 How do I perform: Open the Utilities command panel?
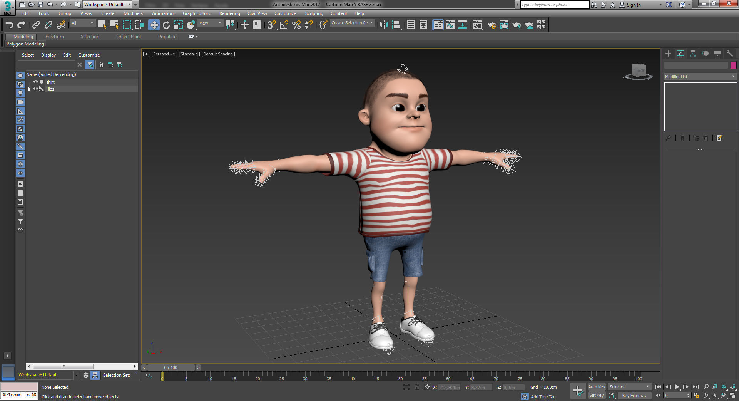click(x=730, y=54)
